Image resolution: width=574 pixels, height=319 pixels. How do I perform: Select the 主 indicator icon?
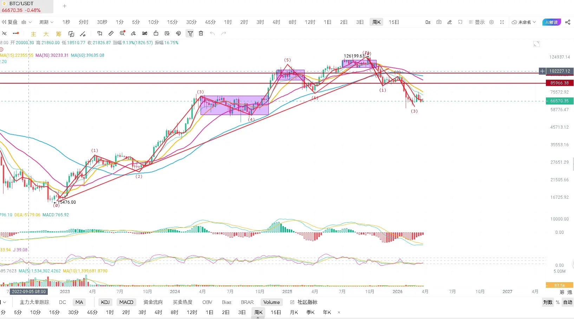click(x=33, y=34)
